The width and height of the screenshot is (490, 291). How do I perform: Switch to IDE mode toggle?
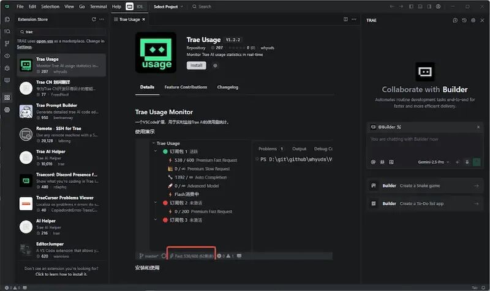click(140, 7)
